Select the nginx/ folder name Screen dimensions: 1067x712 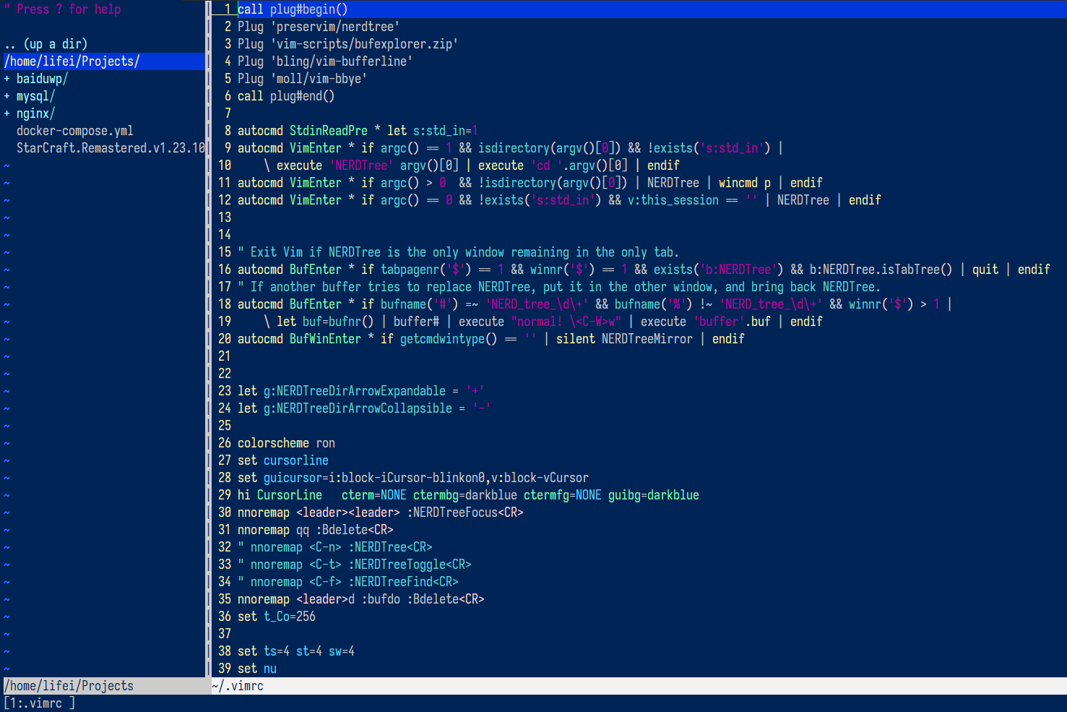tap(36, 113)
